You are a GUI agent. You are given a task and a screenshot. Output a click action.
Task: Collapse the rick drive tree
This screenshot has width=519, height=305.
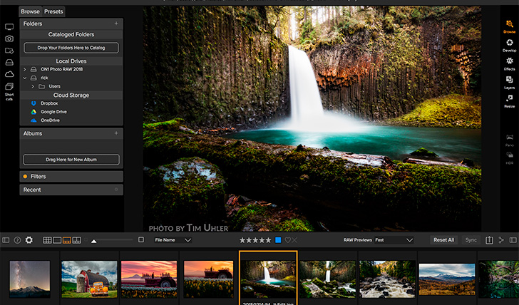point(24,78)
